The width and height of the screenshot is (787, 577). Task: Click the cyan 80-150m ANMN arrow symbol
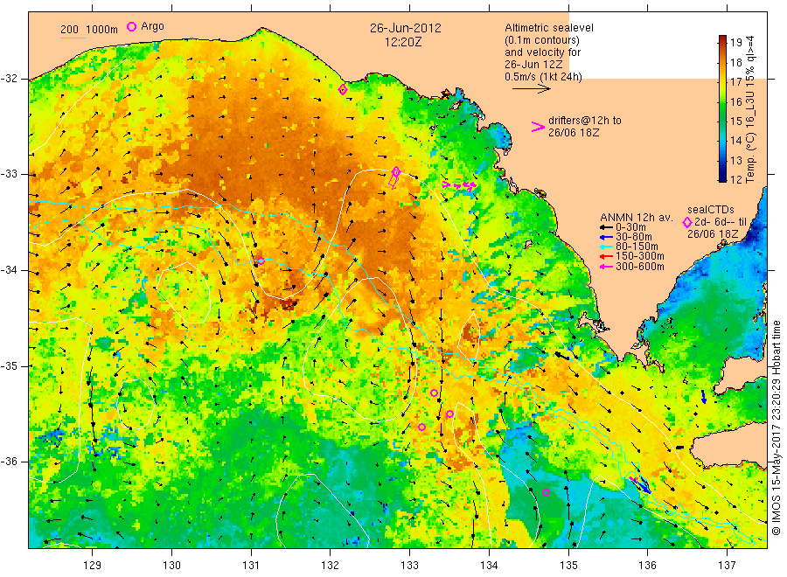point(607,247)
